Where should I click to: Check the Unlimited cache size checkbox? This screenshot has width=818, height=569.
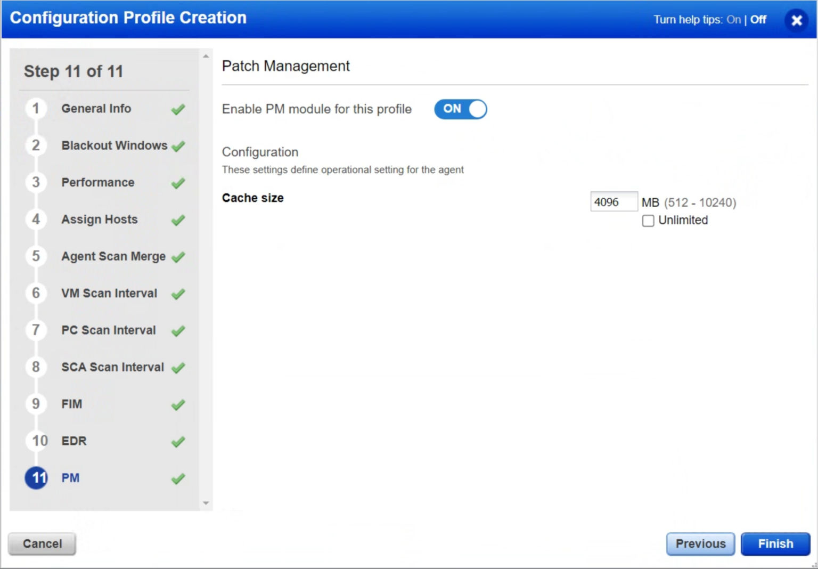point(648,221)
